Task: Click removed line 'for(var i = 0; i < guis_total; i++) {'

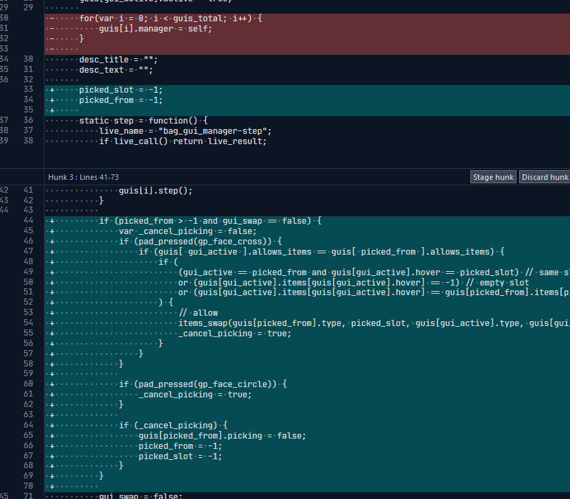Action: (x=170, y=19)
